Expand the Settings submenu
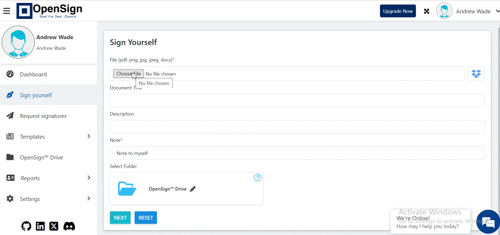The width and height of the screenshot is (500, 235). tap(89, 199)
